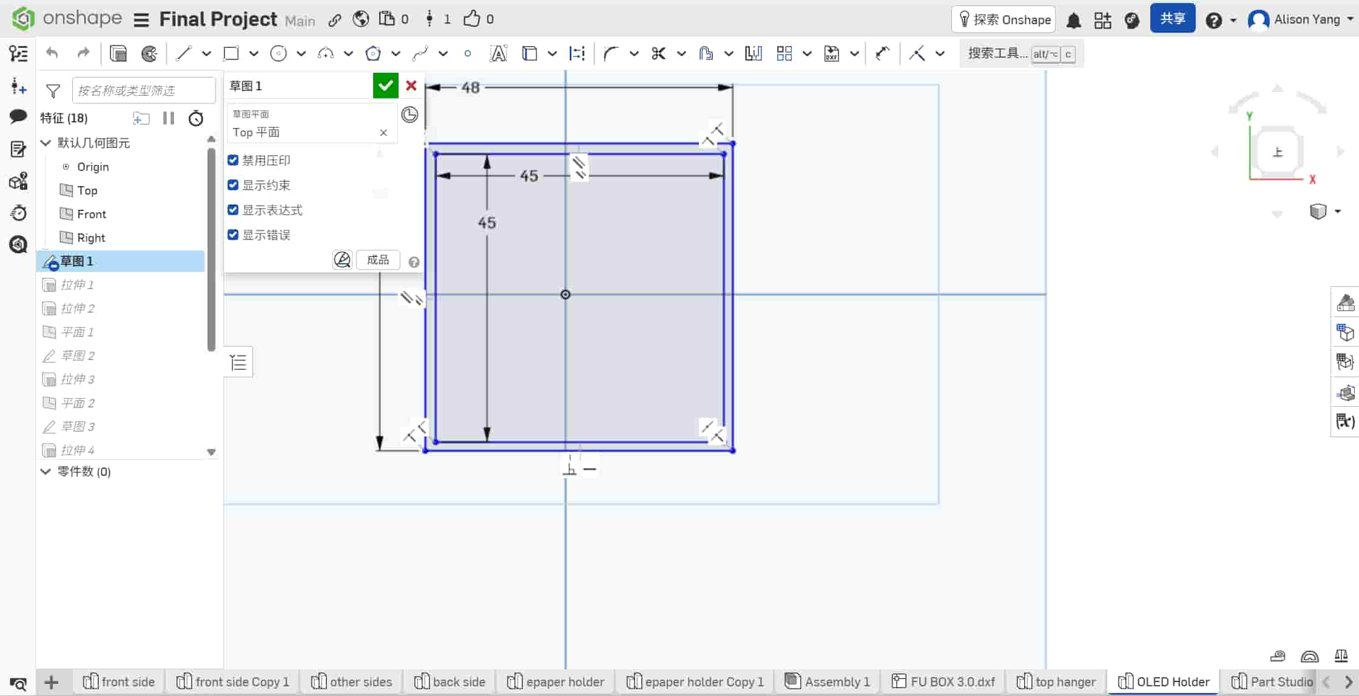Click the 成品 button
The image size is (1359, 696).
pyautogui.click(x=378, y=259)
